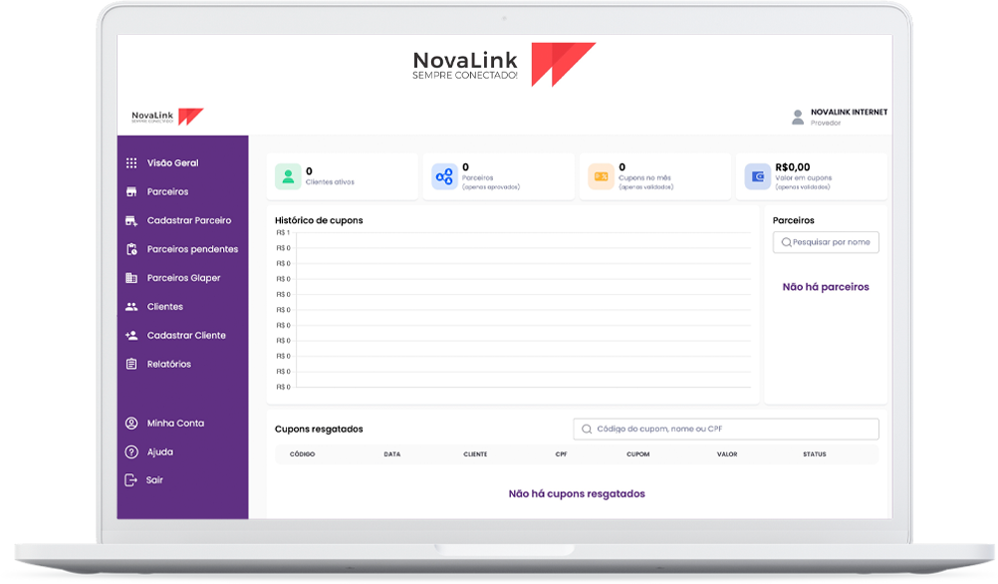This screenshot has width=998, height=584.
Task: Go to Parceiros Glaper menu entry
Action: pyautogui.click(x=183, y=278)
